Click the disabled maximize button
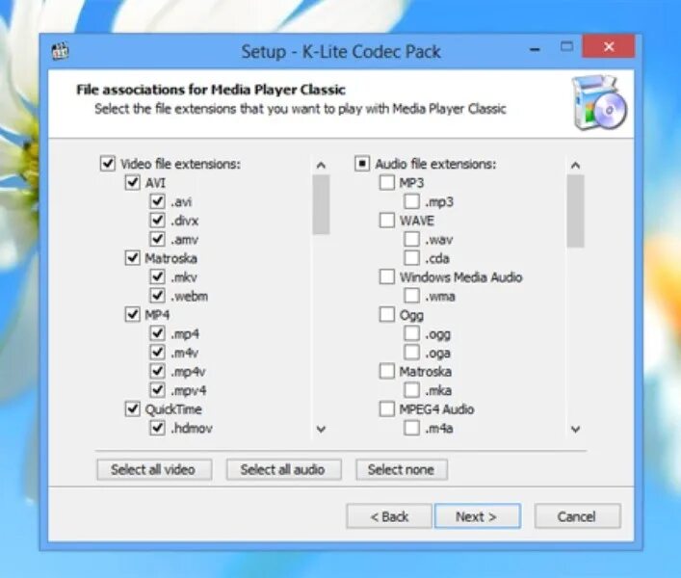 [x=566, y=46]
